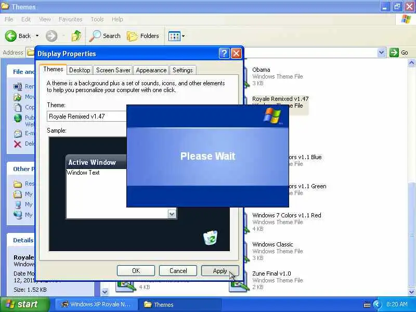This screenshot has width=416, height=312.
Task: Click the Themes folder icon in title bar
Action: pyautogui.click(x=5, y=6)
